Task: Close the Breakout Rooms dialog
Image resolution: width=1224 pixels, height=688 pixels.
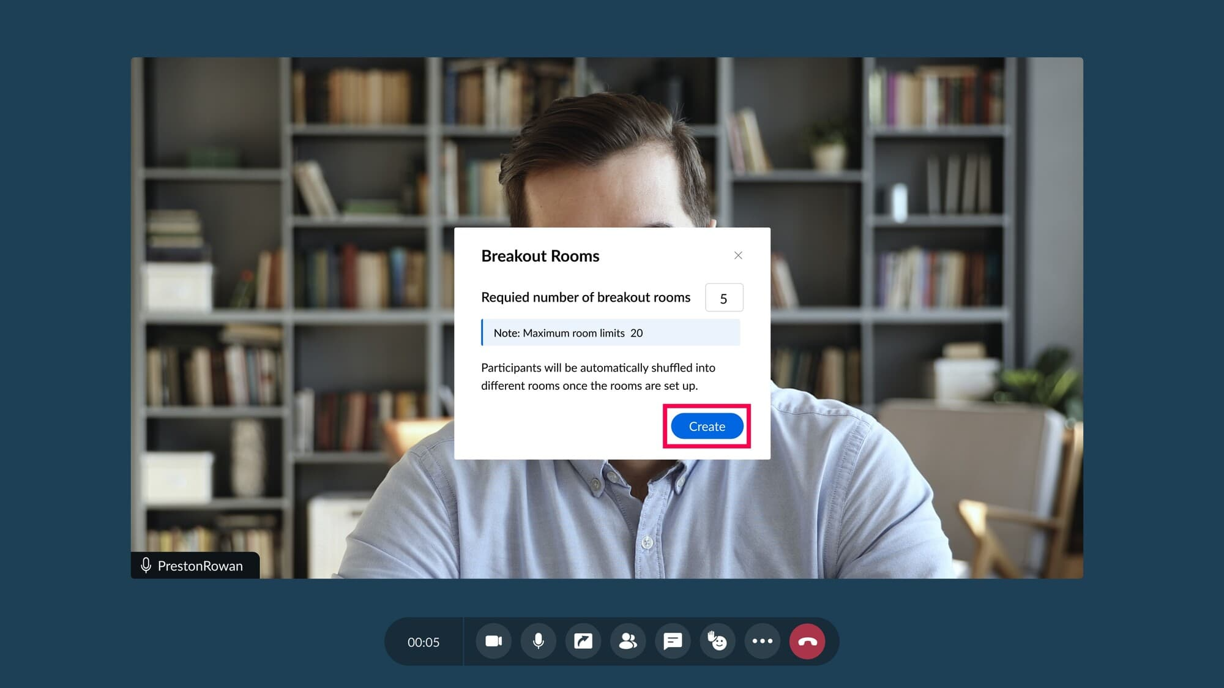Action: click(x=738, y=255)
